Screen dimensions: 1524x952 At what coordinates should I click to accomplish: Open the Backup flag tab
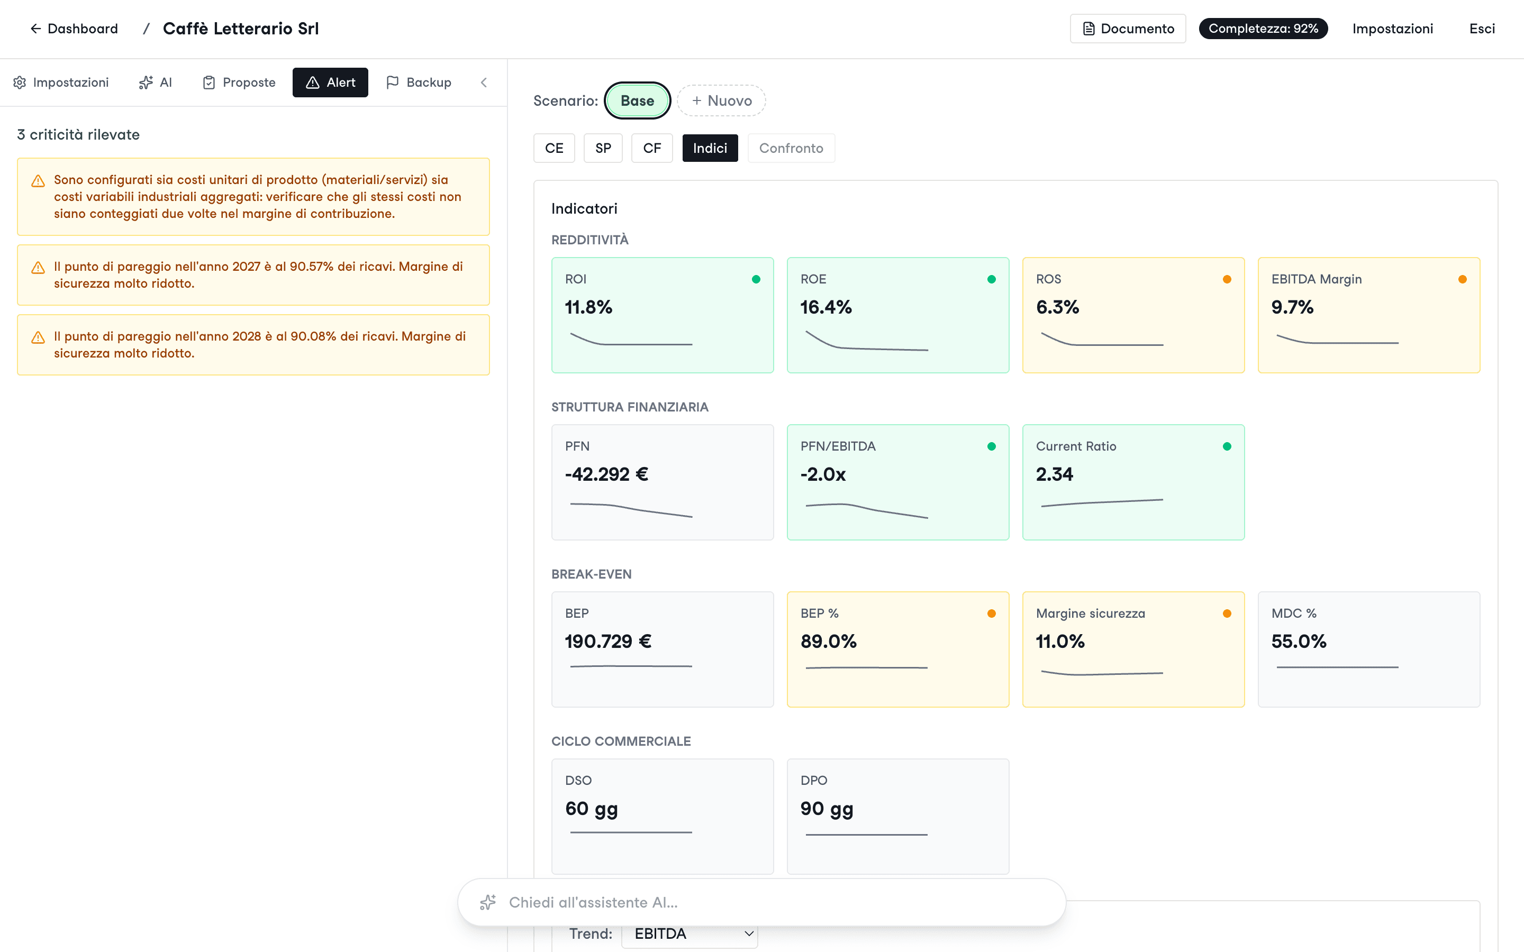[419, 83]
